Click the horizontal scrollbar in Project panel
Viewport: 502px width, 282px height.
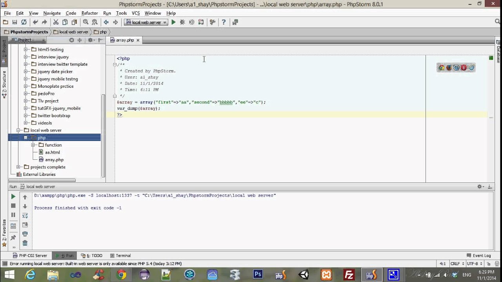(42, 180)
